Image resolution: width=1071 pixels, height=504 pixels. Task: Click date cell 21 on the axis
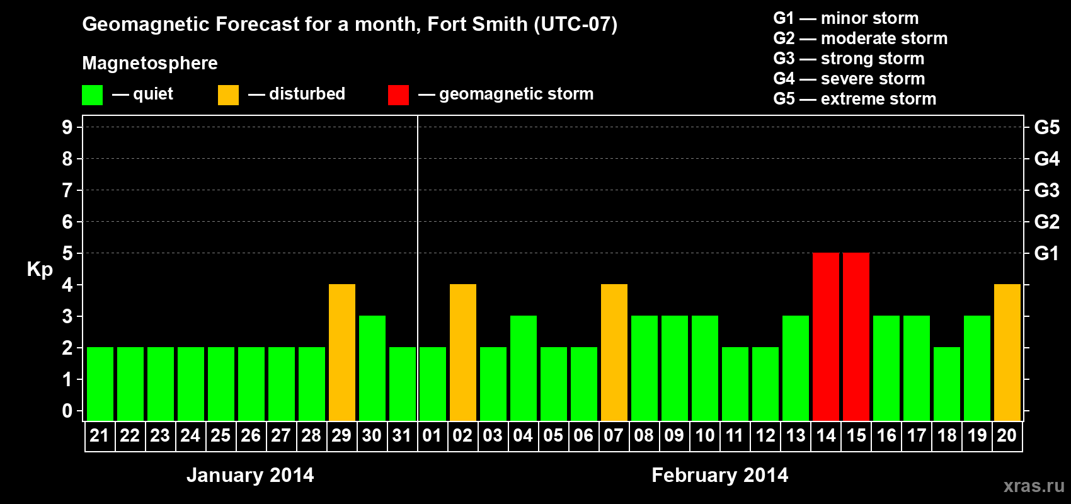(100, 436)
